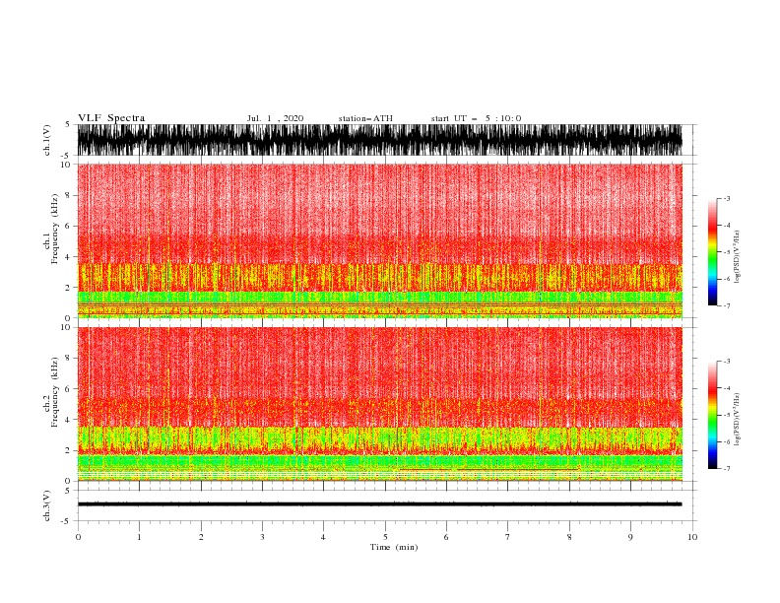Click the "-7" label on ch.1 color bar
The image size is (780, 603).
tap(726, 305)
